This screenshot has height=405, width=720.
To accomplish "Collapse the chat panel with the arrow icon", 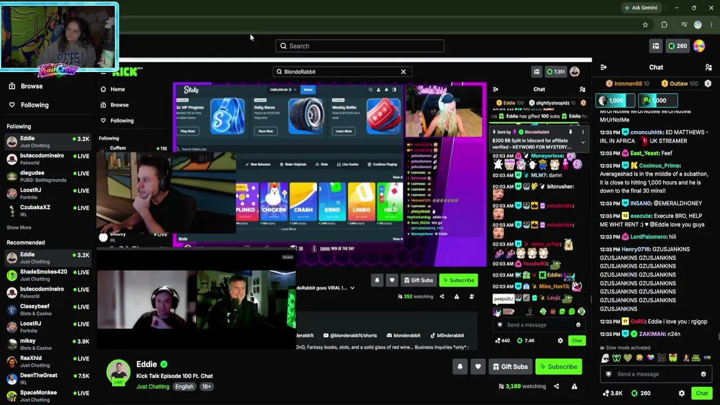I will (x=604, y=67).
